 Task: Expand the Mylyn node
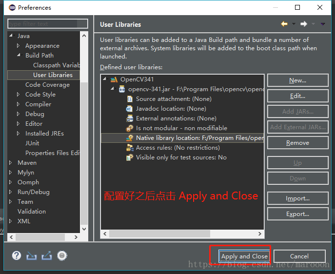[10, 172]
